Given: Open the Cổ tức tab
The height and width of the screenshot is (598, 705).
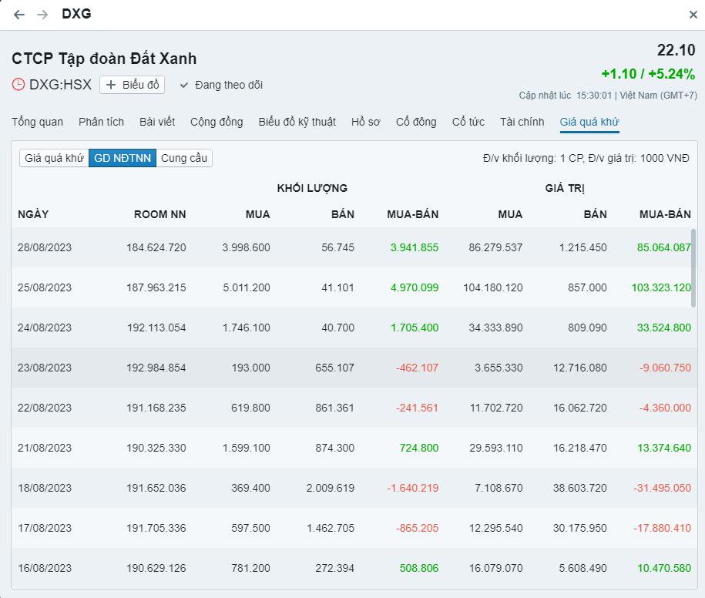Looking at the screenshot, I should click(468, 122).
